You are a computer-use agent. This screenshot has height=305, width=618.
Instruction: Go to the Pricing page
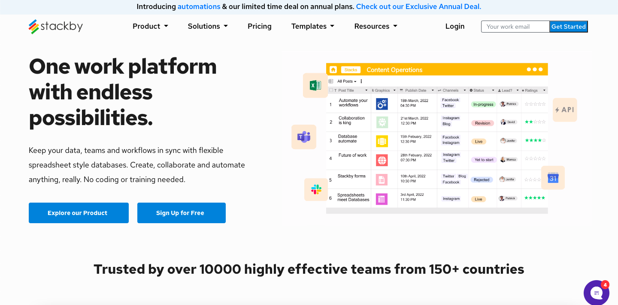tap(260, 26)
